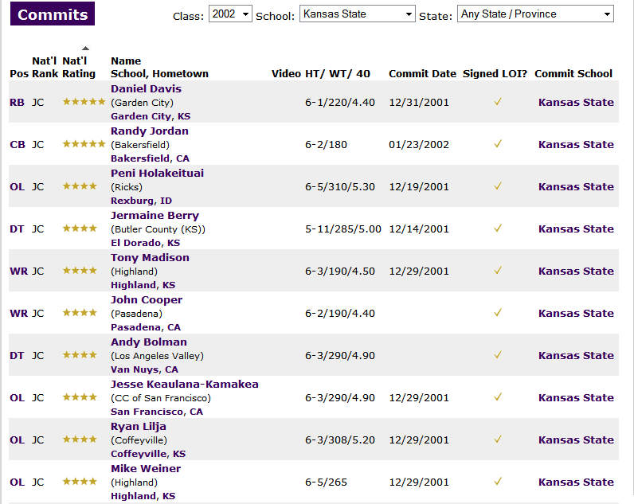Click Kansas State in Jesse Keaulana-Kamakea row
634x504 pixels.
tap(576, 398)
